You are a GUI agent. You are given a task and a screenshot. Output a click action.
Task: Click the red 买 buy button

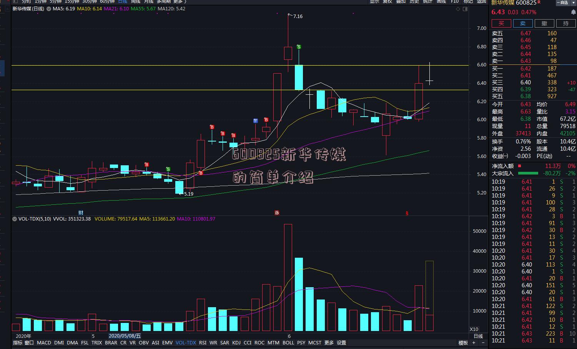(501, 23)
